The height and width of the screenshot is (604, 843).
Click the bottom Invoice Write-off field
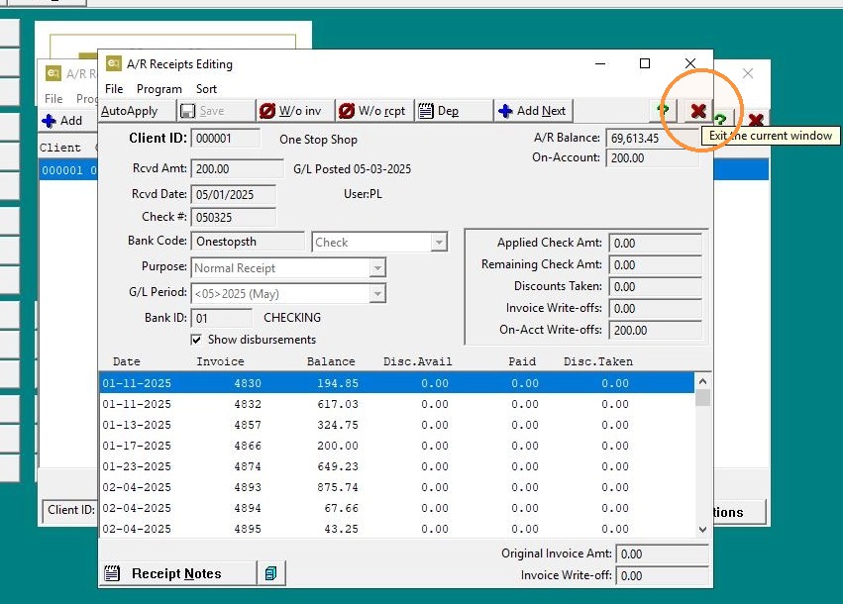click(662, 575)
